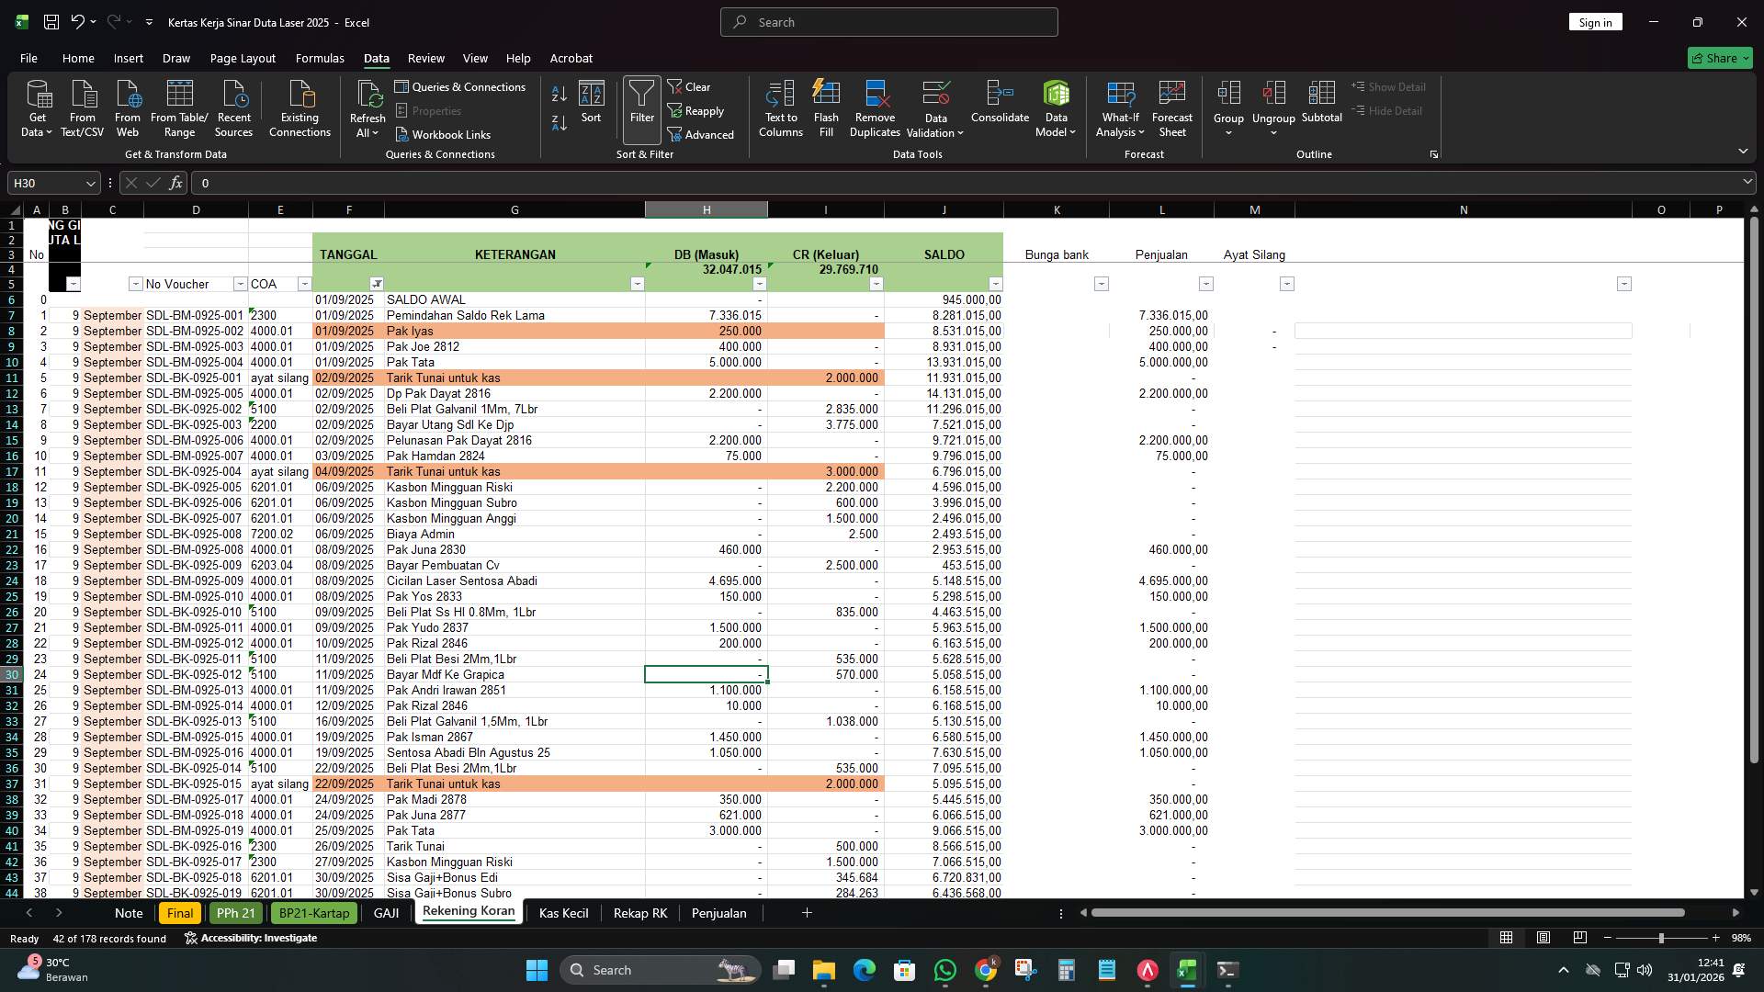
Task: Click Clear in Sort & Filter group
Action: (690, 85)
